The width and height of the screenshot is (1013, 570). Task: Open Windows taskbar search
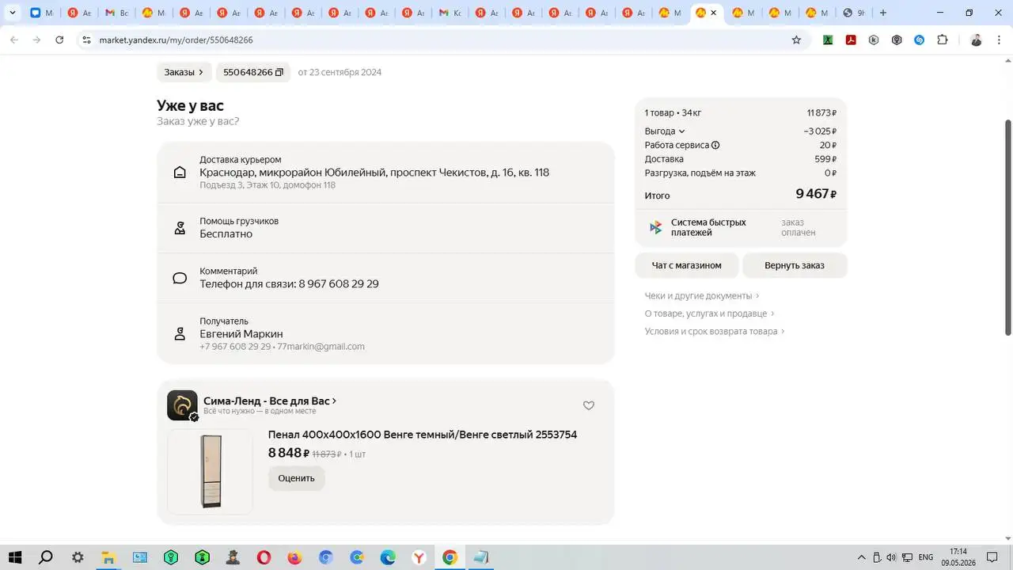pos(46,557)
